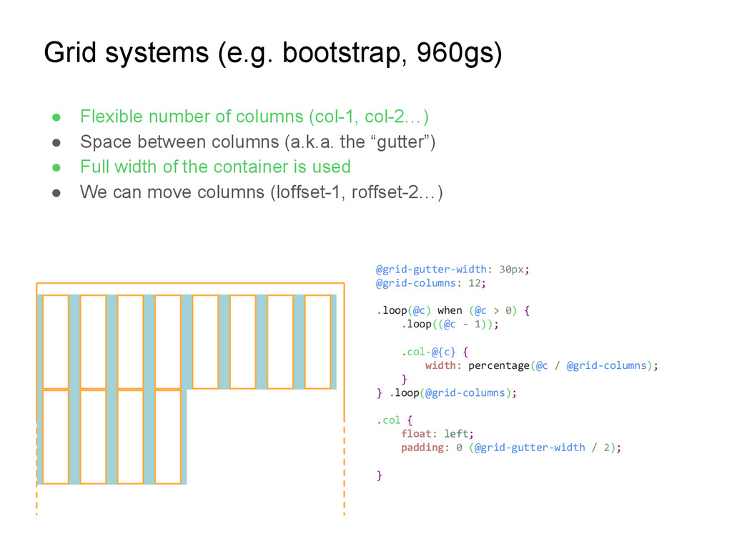Click the bullet "Flexible number of columns (col-1, col-2...)"

coord(254,117)
